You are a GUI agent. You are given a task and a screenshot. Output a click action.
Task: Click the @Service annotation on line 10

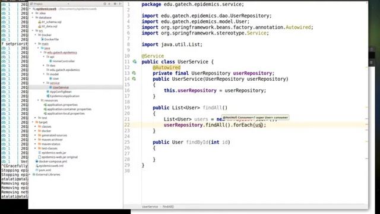coord(153,56)
